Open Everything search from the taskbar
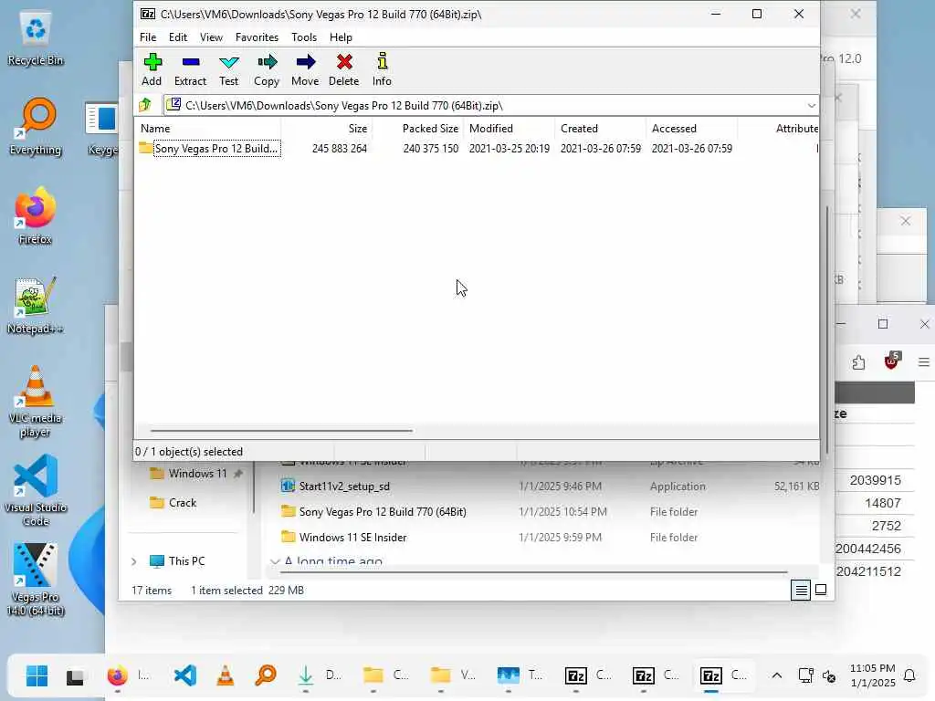935x701 pixels. coord(266,676)
